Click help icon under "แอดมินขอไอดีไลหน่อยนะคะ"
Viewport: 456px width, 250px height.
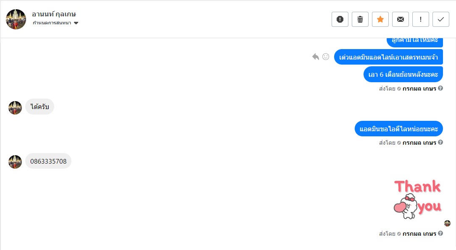440,142
